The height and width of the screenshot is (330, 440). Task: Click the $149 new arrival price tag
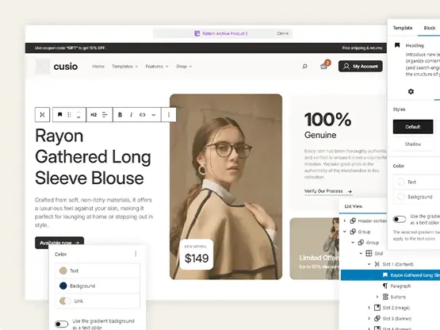point(197,255)
